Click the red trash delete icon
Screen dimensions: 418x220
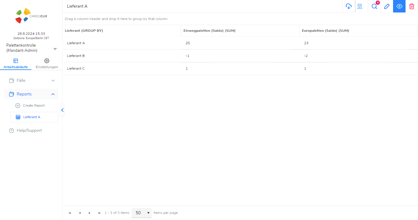[412, 6]
